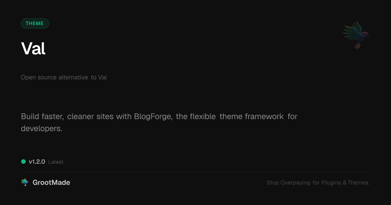The image size is (391, 205).
Task: Click 'to Val' in subtitle
Action: 99,77
